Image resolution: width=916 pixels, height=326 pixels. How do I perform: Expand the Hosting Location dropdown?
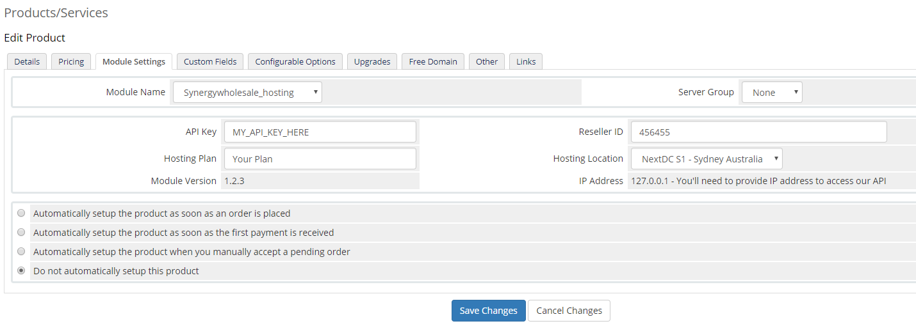[x=707, y=159]
